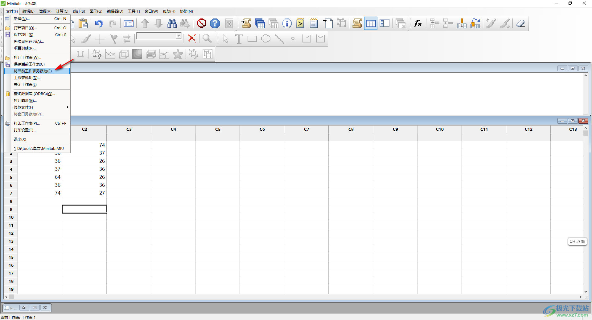The height and width of the screenshot is (320, 592).
Task: Click the blue Project Info icon
Action: [287, 23]
